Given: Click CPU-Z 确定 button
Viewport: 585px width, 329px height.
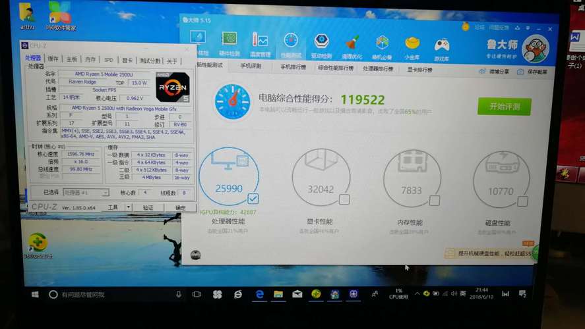Looking at the screenshot, I should pyautogui.click(x=180, y=208).
